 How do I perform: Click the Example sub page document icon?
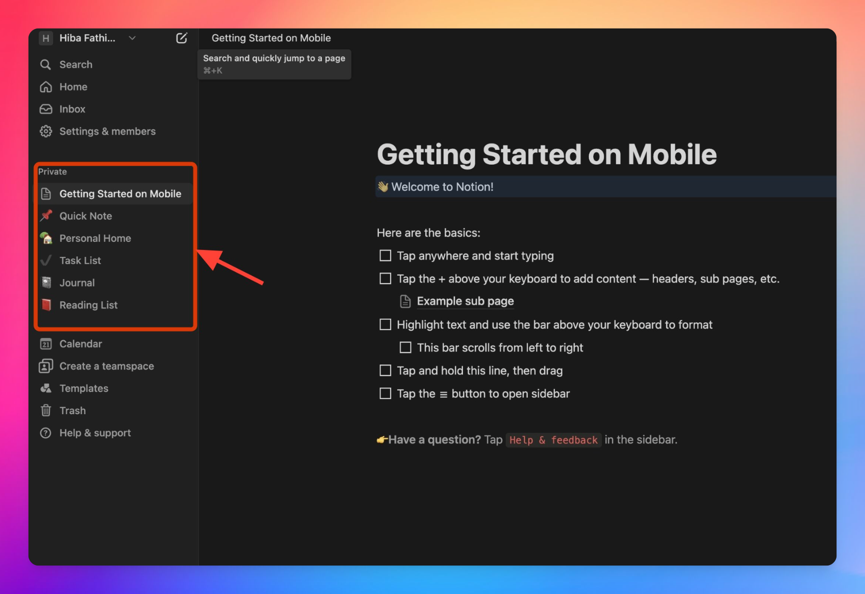coord(405,301)
